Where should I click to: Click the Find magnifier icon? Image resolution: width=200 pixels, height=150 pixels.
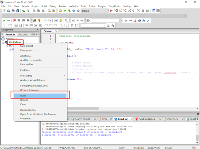pos(49,11)
